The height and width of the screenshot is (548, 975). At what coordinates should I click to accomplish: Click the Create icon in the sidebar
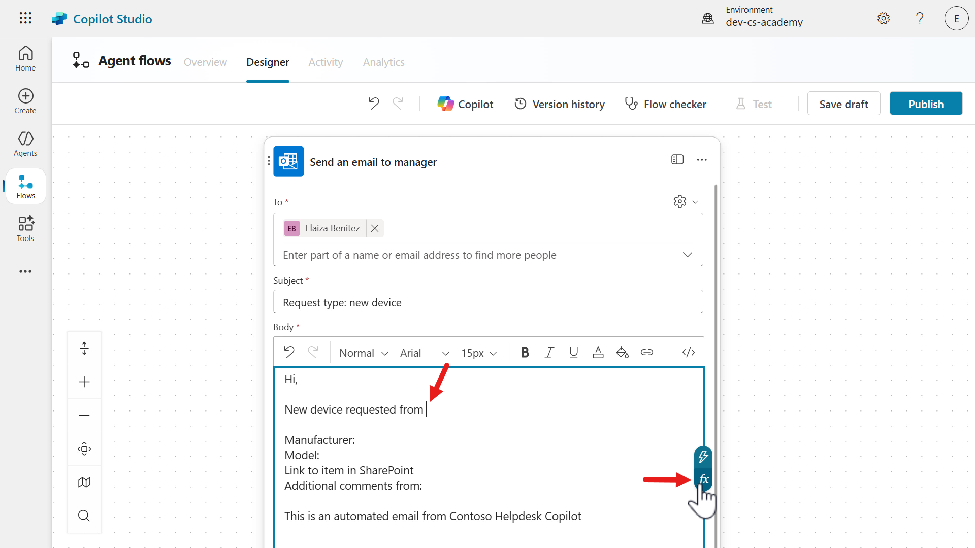click(x=25, y=101)
